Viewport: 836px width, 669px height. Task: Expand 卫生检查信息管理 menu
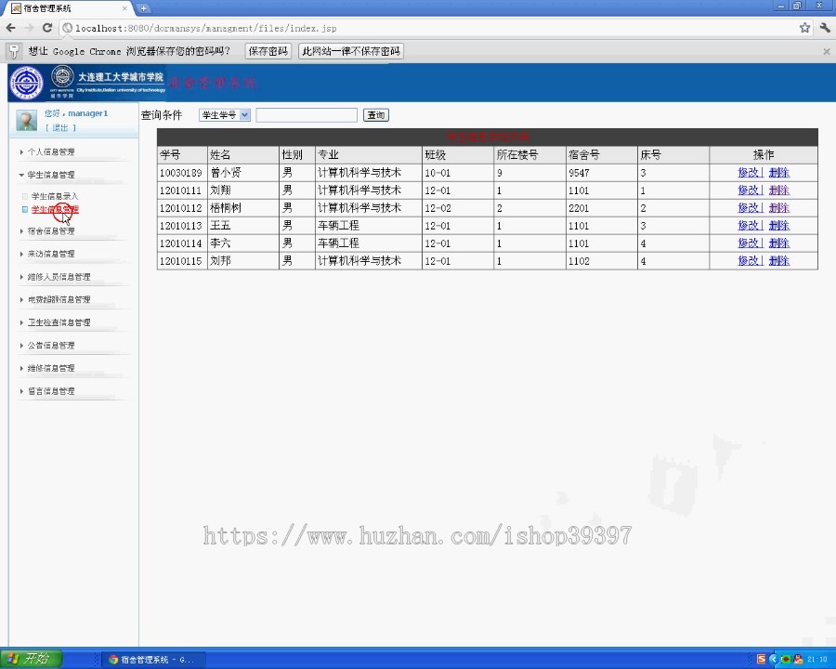click(x=59, y=322)
